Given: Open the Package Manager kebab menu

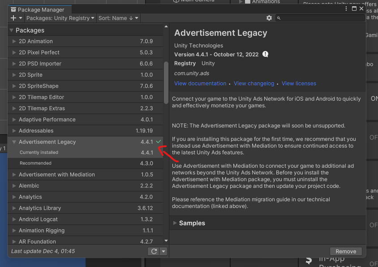Looking at the screenshot, I should coord(346,8).
